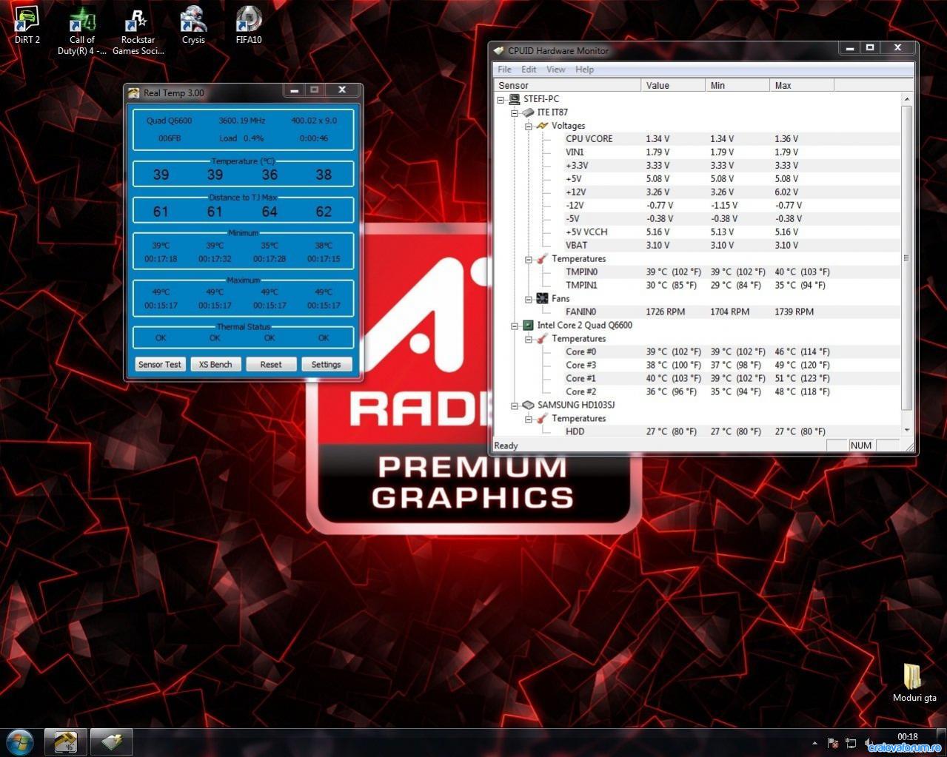Open the File menu in Hardware Monitor
The image size is (947, 757).
pos(504,70)
